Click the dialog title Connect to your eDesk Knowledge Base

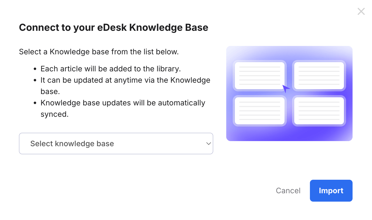(113, 27)
